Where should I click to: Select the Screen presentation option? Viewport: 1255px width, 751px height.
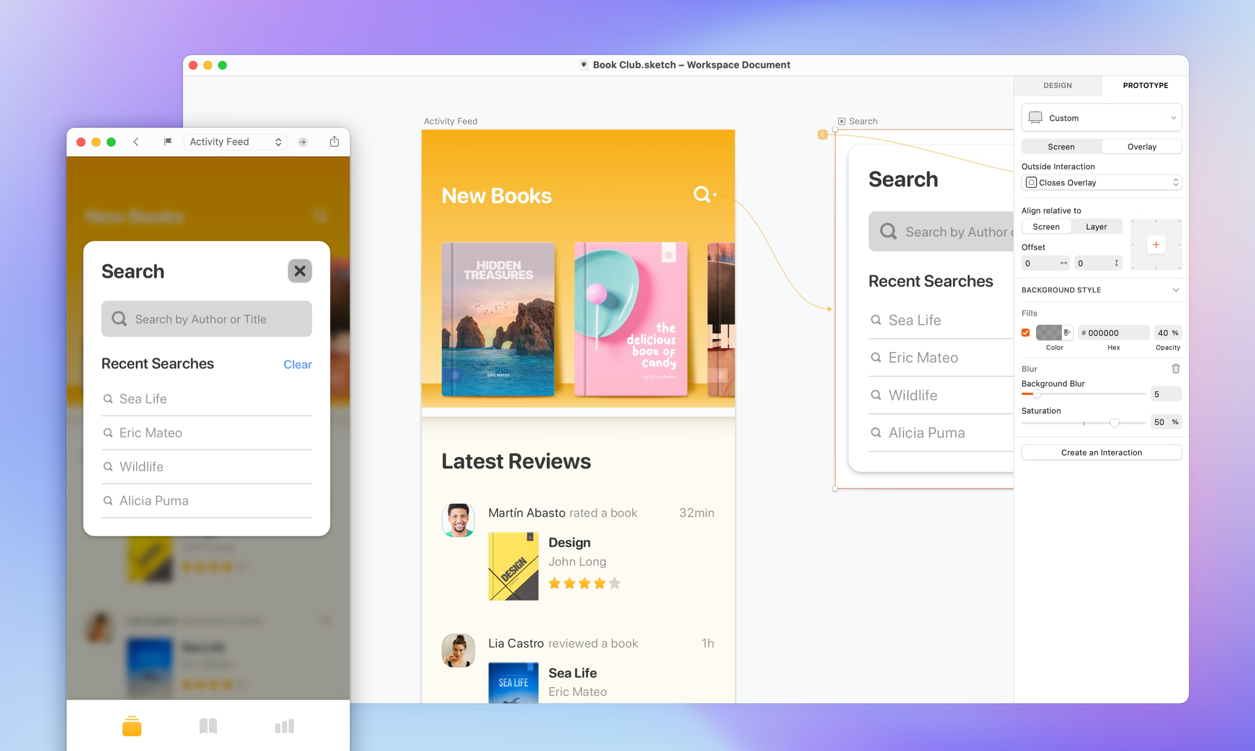pos(1061,146)
